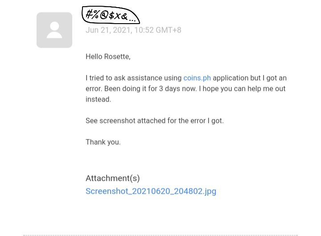Image resolution: width=321 pixels, height=236 pixels.
Task: Click the Jun 21, 2021 date
Action: 109,30
